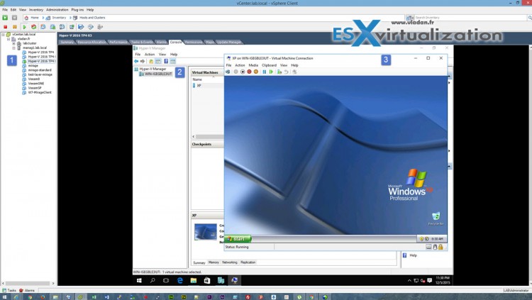Open the vSphere Administration menu

point(57,10)
